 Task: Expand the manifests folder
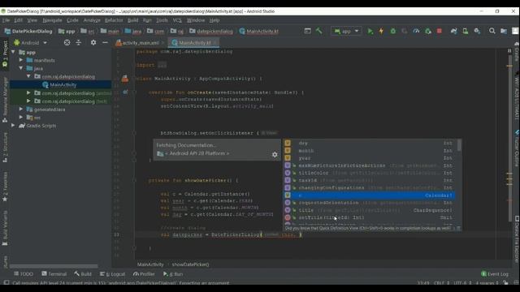[x=21, y=60]
